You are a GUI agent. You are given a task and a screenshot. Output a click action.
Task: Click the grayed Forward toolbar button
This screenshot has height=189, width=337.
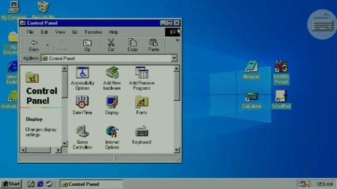61,45
